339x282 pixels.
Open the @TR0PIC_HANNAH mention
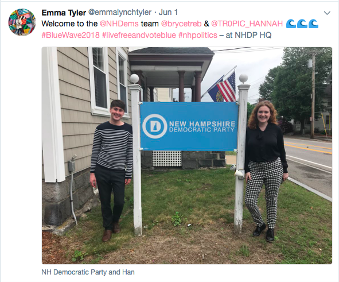247,24
